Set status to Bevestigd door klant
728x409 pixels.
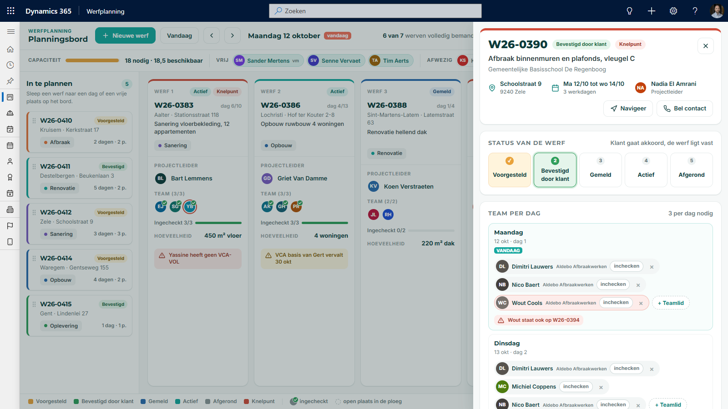coord(555,170)
